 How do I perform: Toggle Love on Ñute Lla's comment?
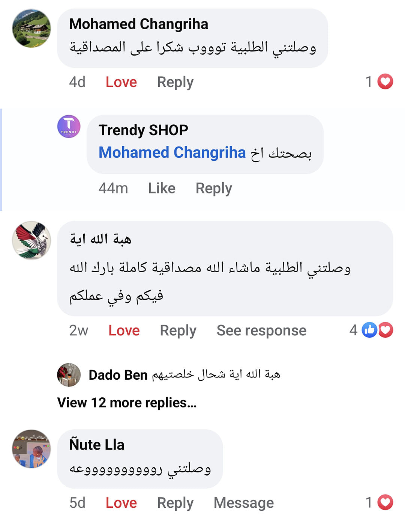point(121,503)
